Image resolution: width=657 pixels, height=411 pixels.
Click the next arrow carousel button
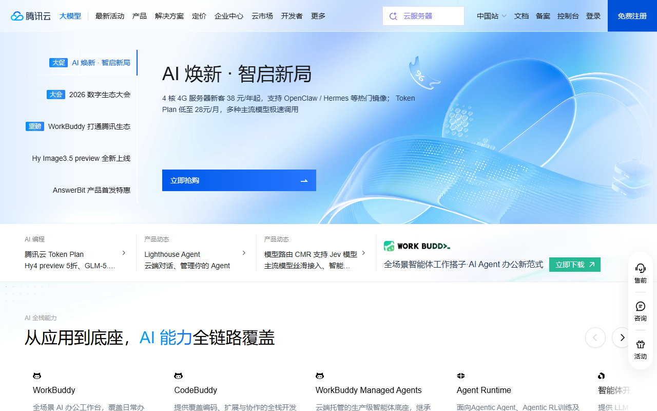click(622, 338)
